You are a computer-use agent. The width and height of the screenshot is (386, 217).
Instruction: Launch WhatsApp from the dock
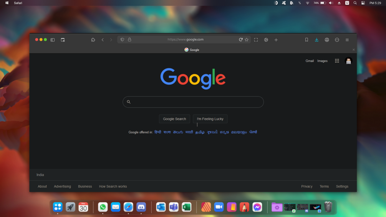point(103,207)
